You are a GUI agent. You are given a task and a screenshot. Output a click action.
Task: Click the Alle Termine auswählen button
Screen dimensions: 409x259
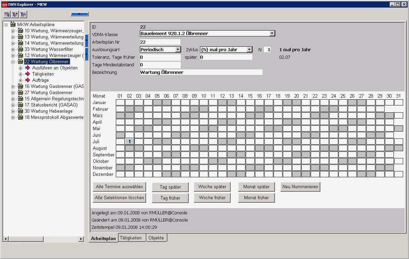click(x=119, y=187)
